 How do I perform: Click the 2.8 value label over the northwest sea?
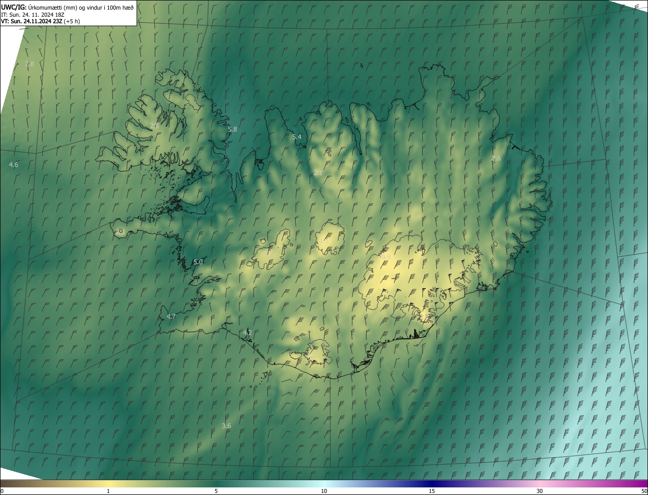(x=29, y=64)
